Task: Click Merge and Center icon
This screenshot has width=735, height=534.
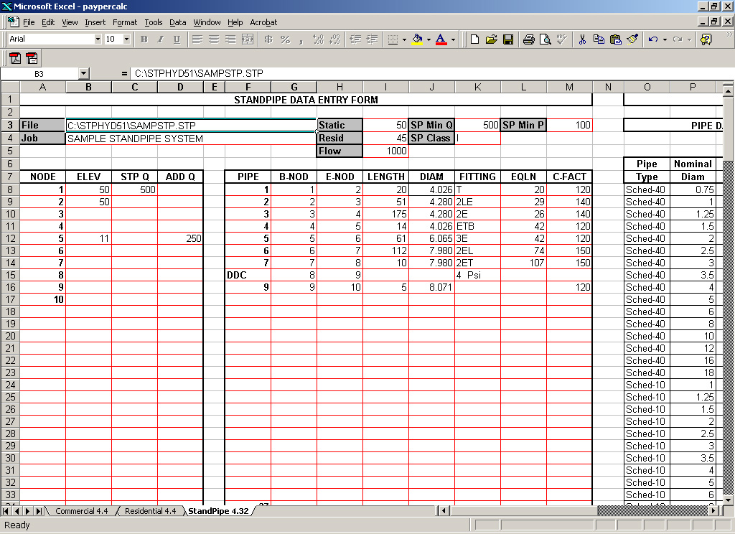Action: point(247,39)
